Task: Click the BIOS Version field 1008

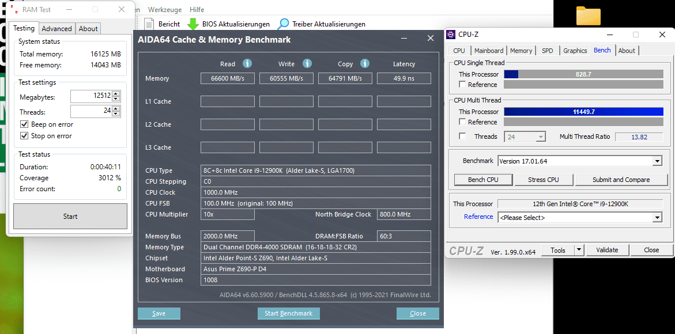Action: click(315, 280)
